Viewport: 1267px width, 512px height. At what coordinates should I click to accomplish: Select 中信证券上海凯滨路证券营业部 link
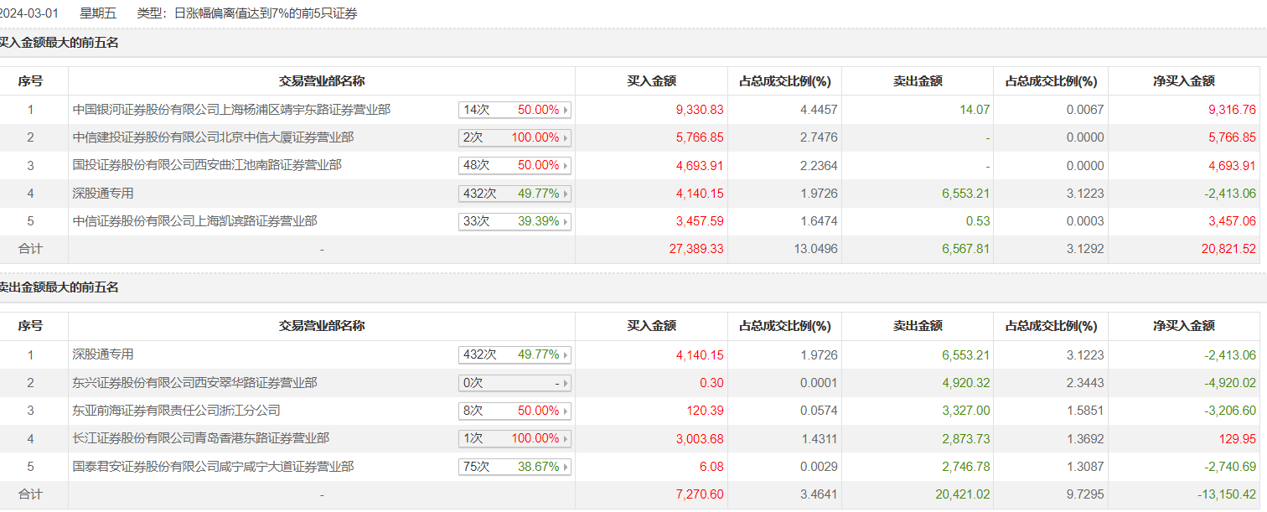(195, 221)
